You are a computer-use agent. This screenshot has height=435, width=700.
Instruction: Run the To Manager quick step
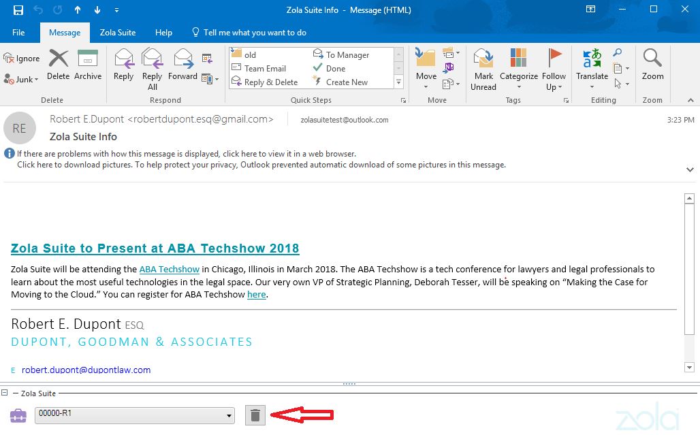(x=342, y=54)
